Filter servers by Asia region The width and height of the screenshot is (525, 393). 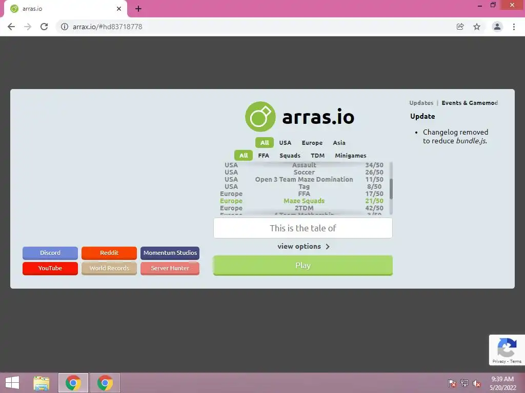(x=339, y=143)
